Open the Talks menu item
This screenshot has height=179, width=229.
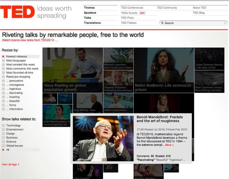pos(87,18)
